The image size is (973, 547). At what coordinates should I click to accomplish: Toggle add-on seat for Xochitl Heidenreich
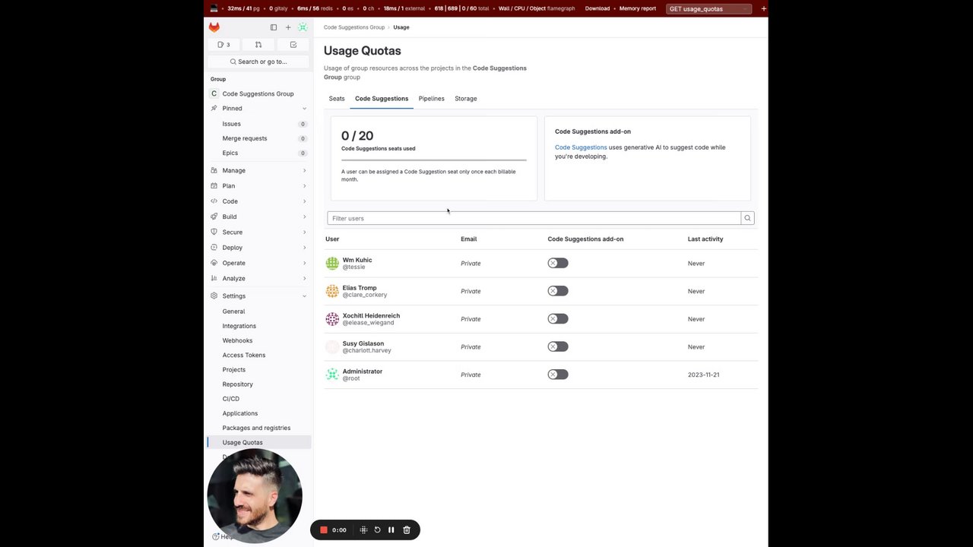[558, 318]
